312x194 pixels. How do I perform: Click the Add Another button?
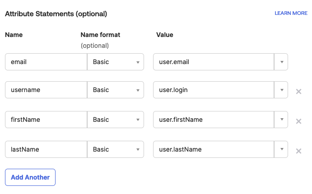(x=30, y=177)
